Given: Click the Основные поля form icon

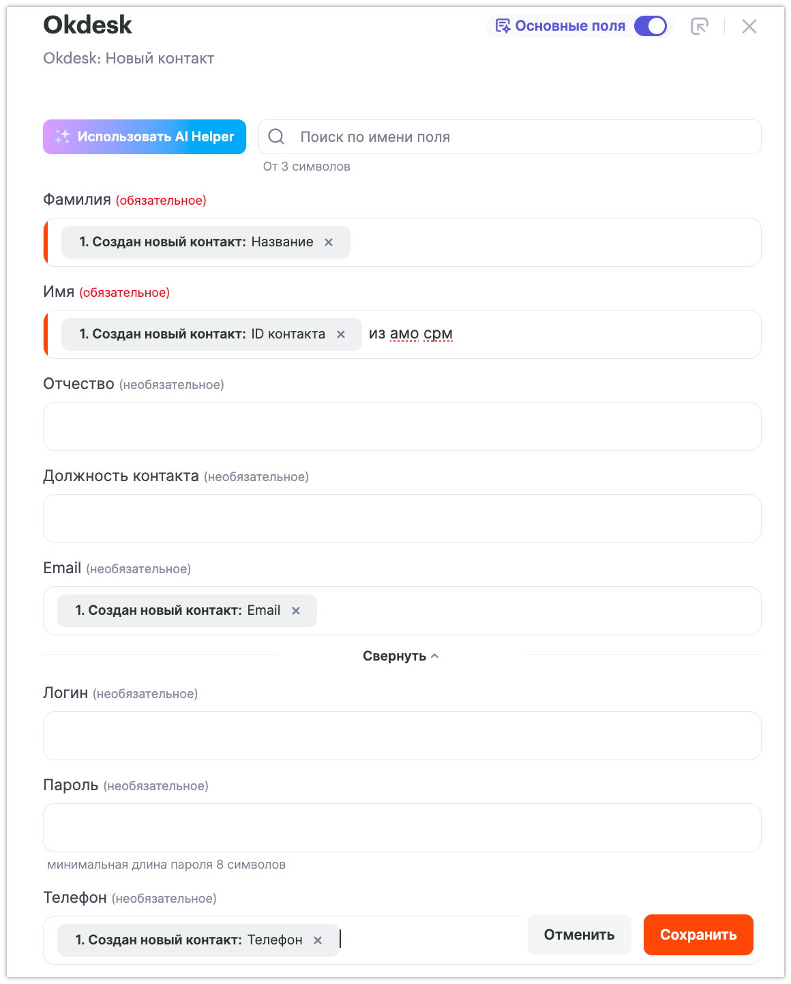Looking at the screenshot, I should (503, 26).
